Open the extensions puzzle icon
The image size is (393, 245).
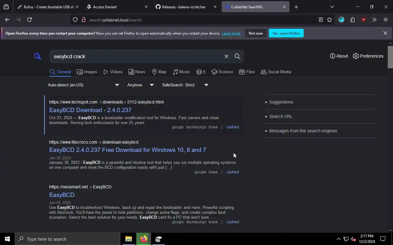point(352,20)
